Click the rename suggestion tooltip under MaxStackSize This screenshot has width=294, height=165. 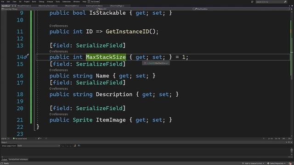click(156, 63)
